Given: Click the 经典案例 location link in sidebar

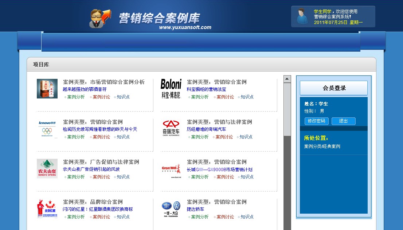Looking at the screenshot, I should tap(329, 146).
